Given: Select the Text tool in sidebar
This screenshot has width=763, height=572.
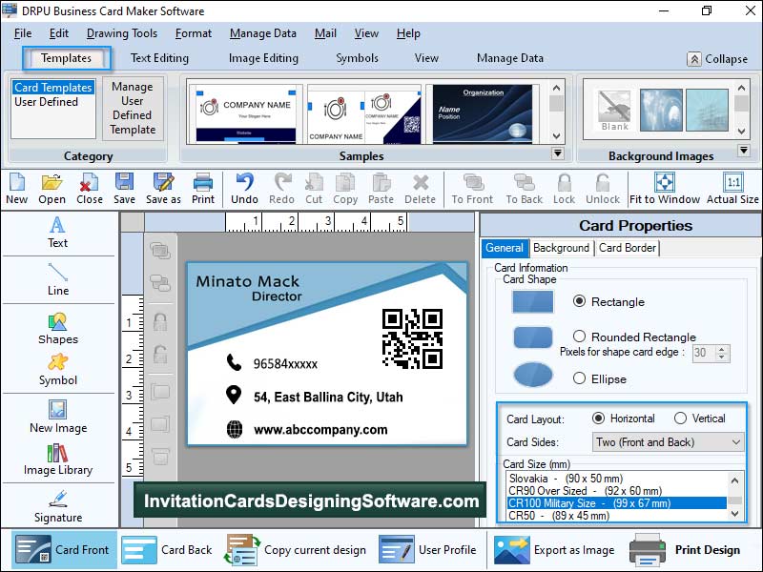Looking at the screenshot, I should [x=57, y=234].
